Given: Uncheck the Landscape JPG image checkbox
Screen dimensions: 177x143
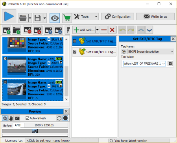Looking at the screenshot, I should click(5, 82).
